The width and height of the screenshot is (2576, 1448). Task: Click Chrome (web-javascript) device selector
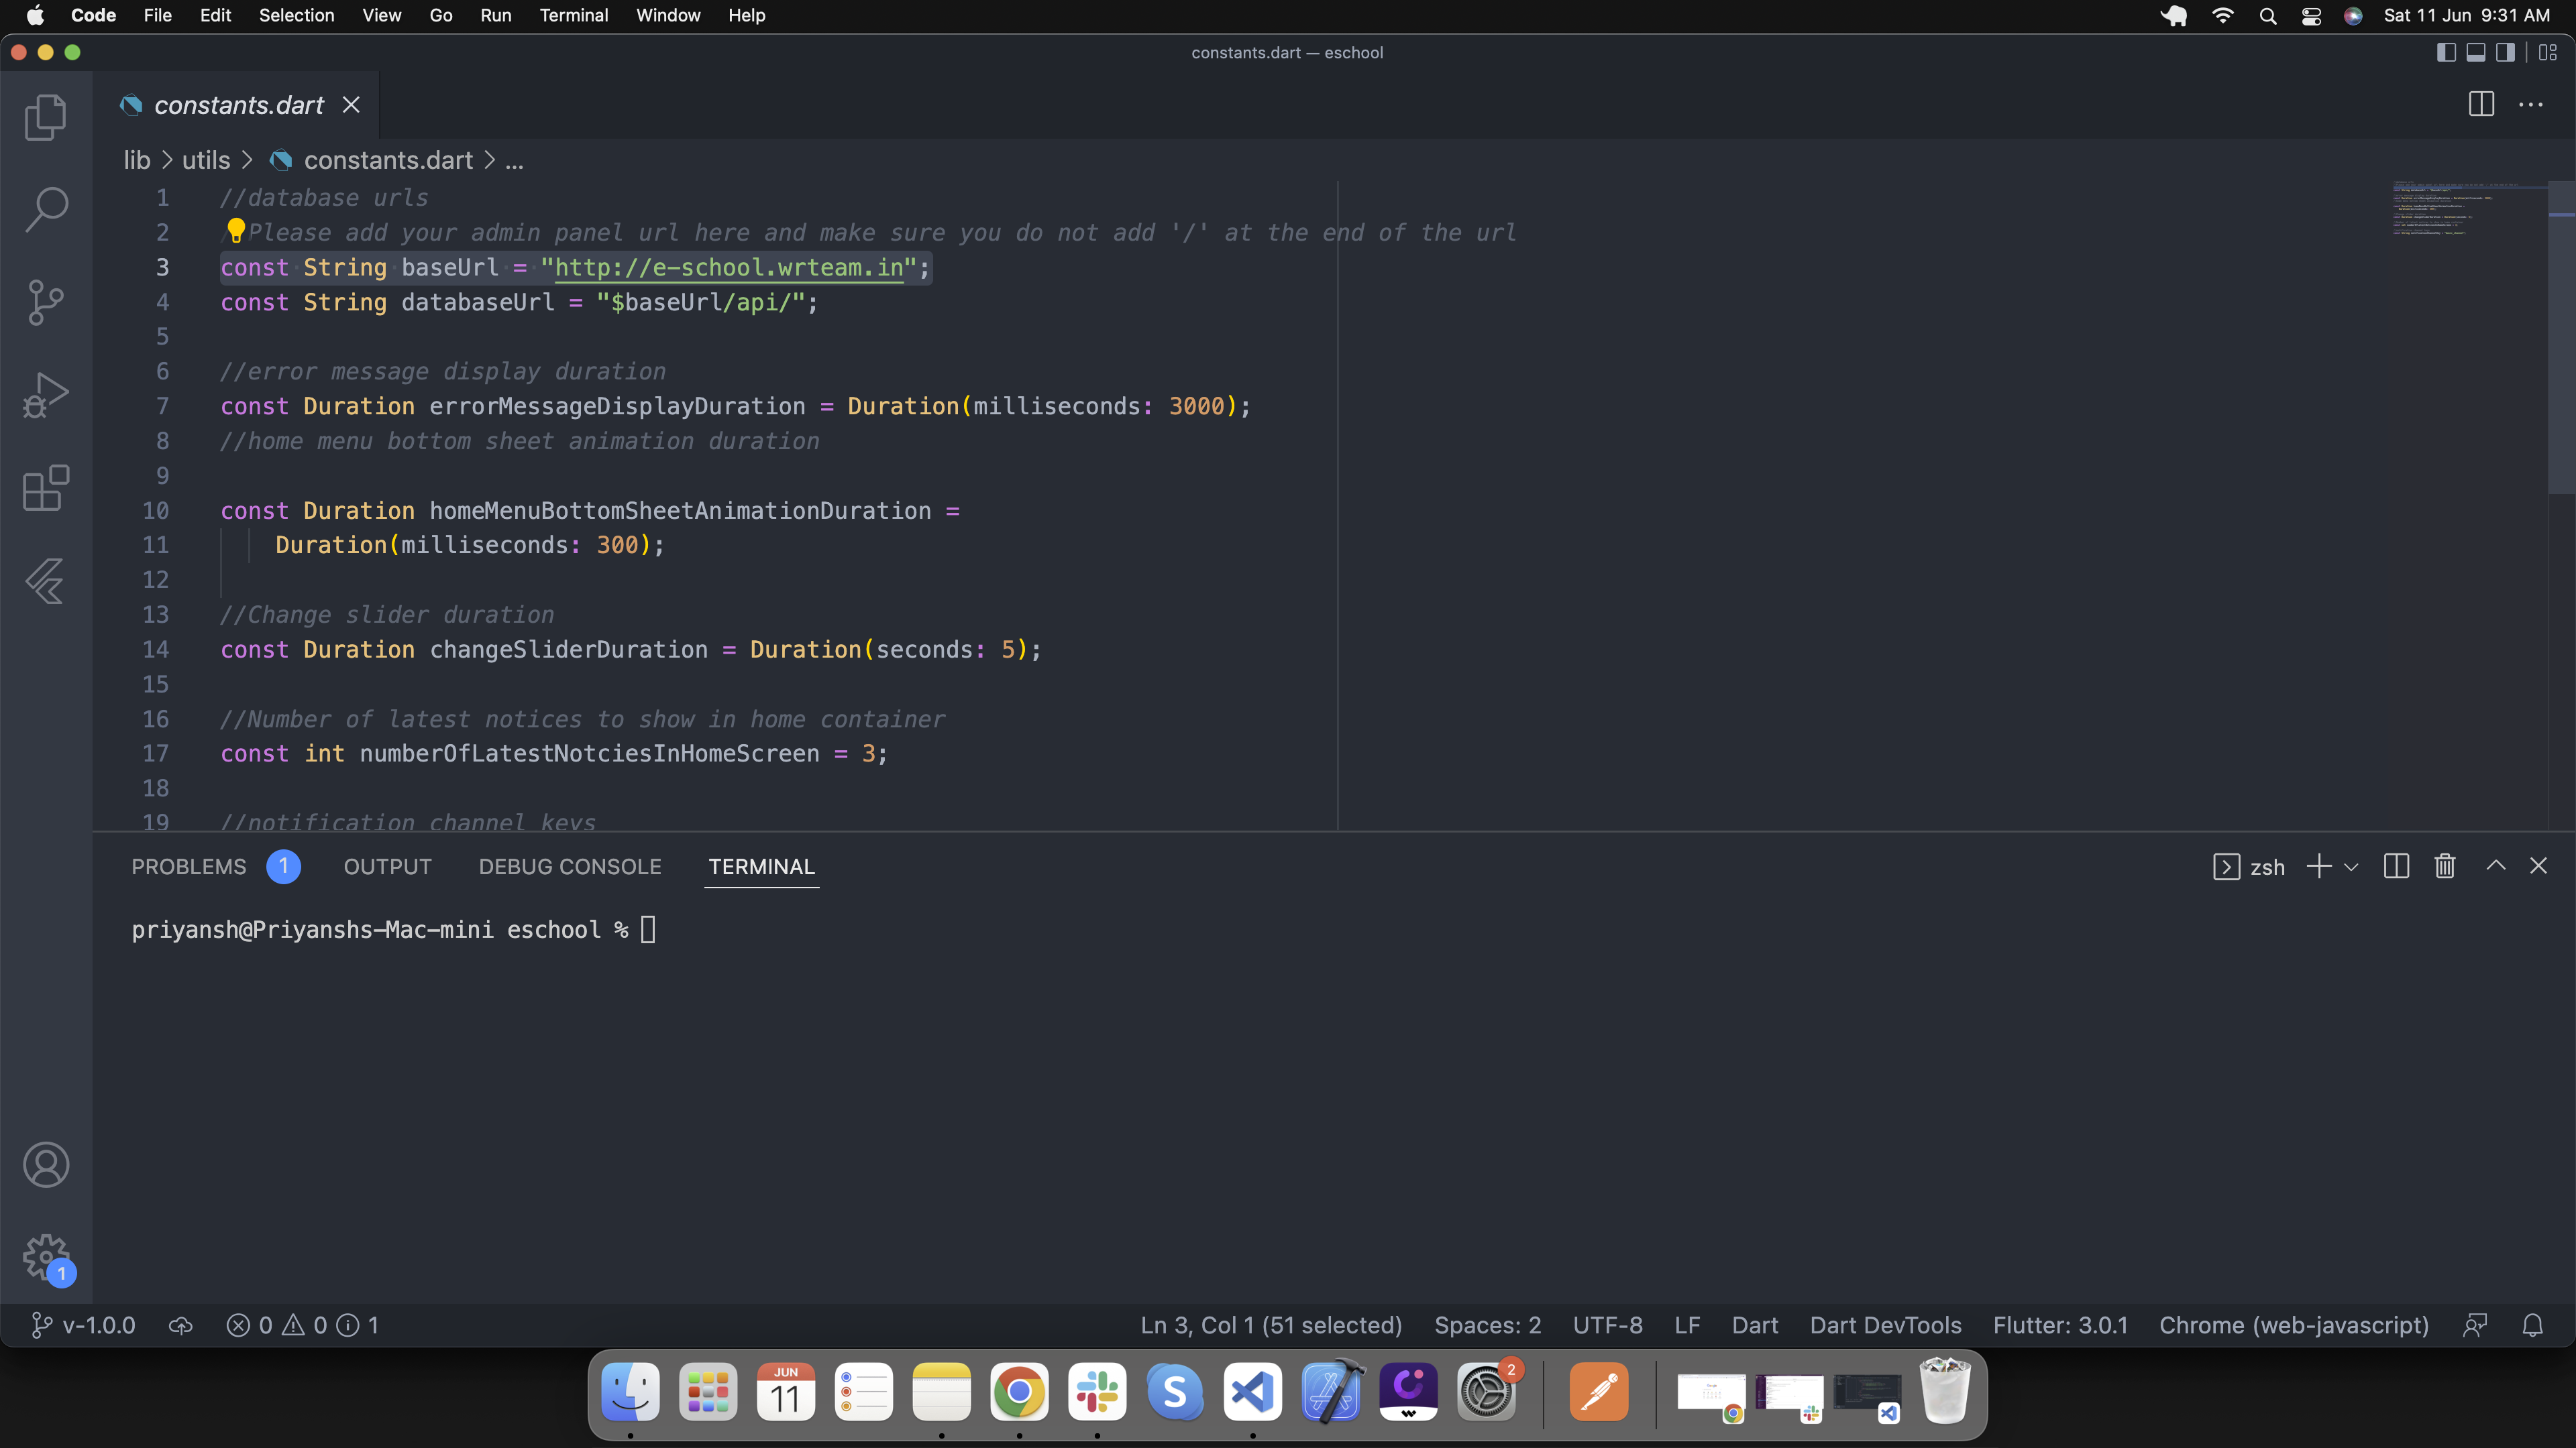pos(2294,1325)
